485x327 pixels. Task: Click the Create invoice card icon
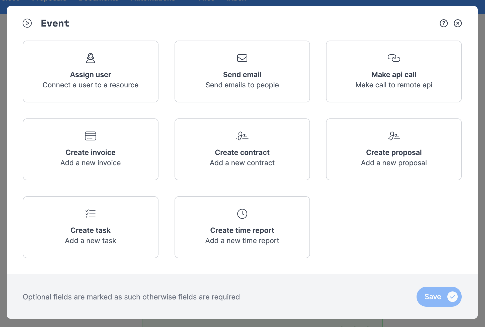point(91,136)
